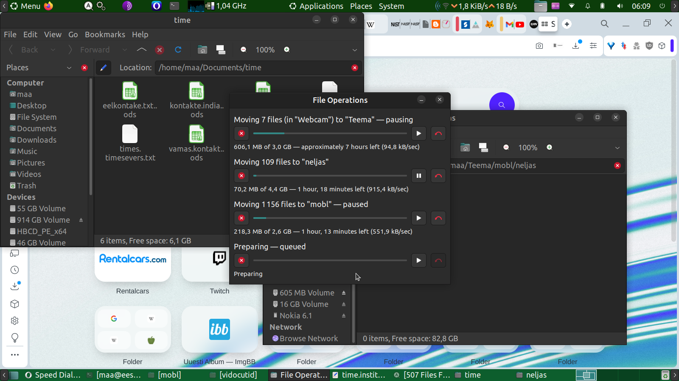Open the Rentalcars speed dial tile
Viewport: 679px width, 381px height.
pyautogui.click(x=133, y=265)
